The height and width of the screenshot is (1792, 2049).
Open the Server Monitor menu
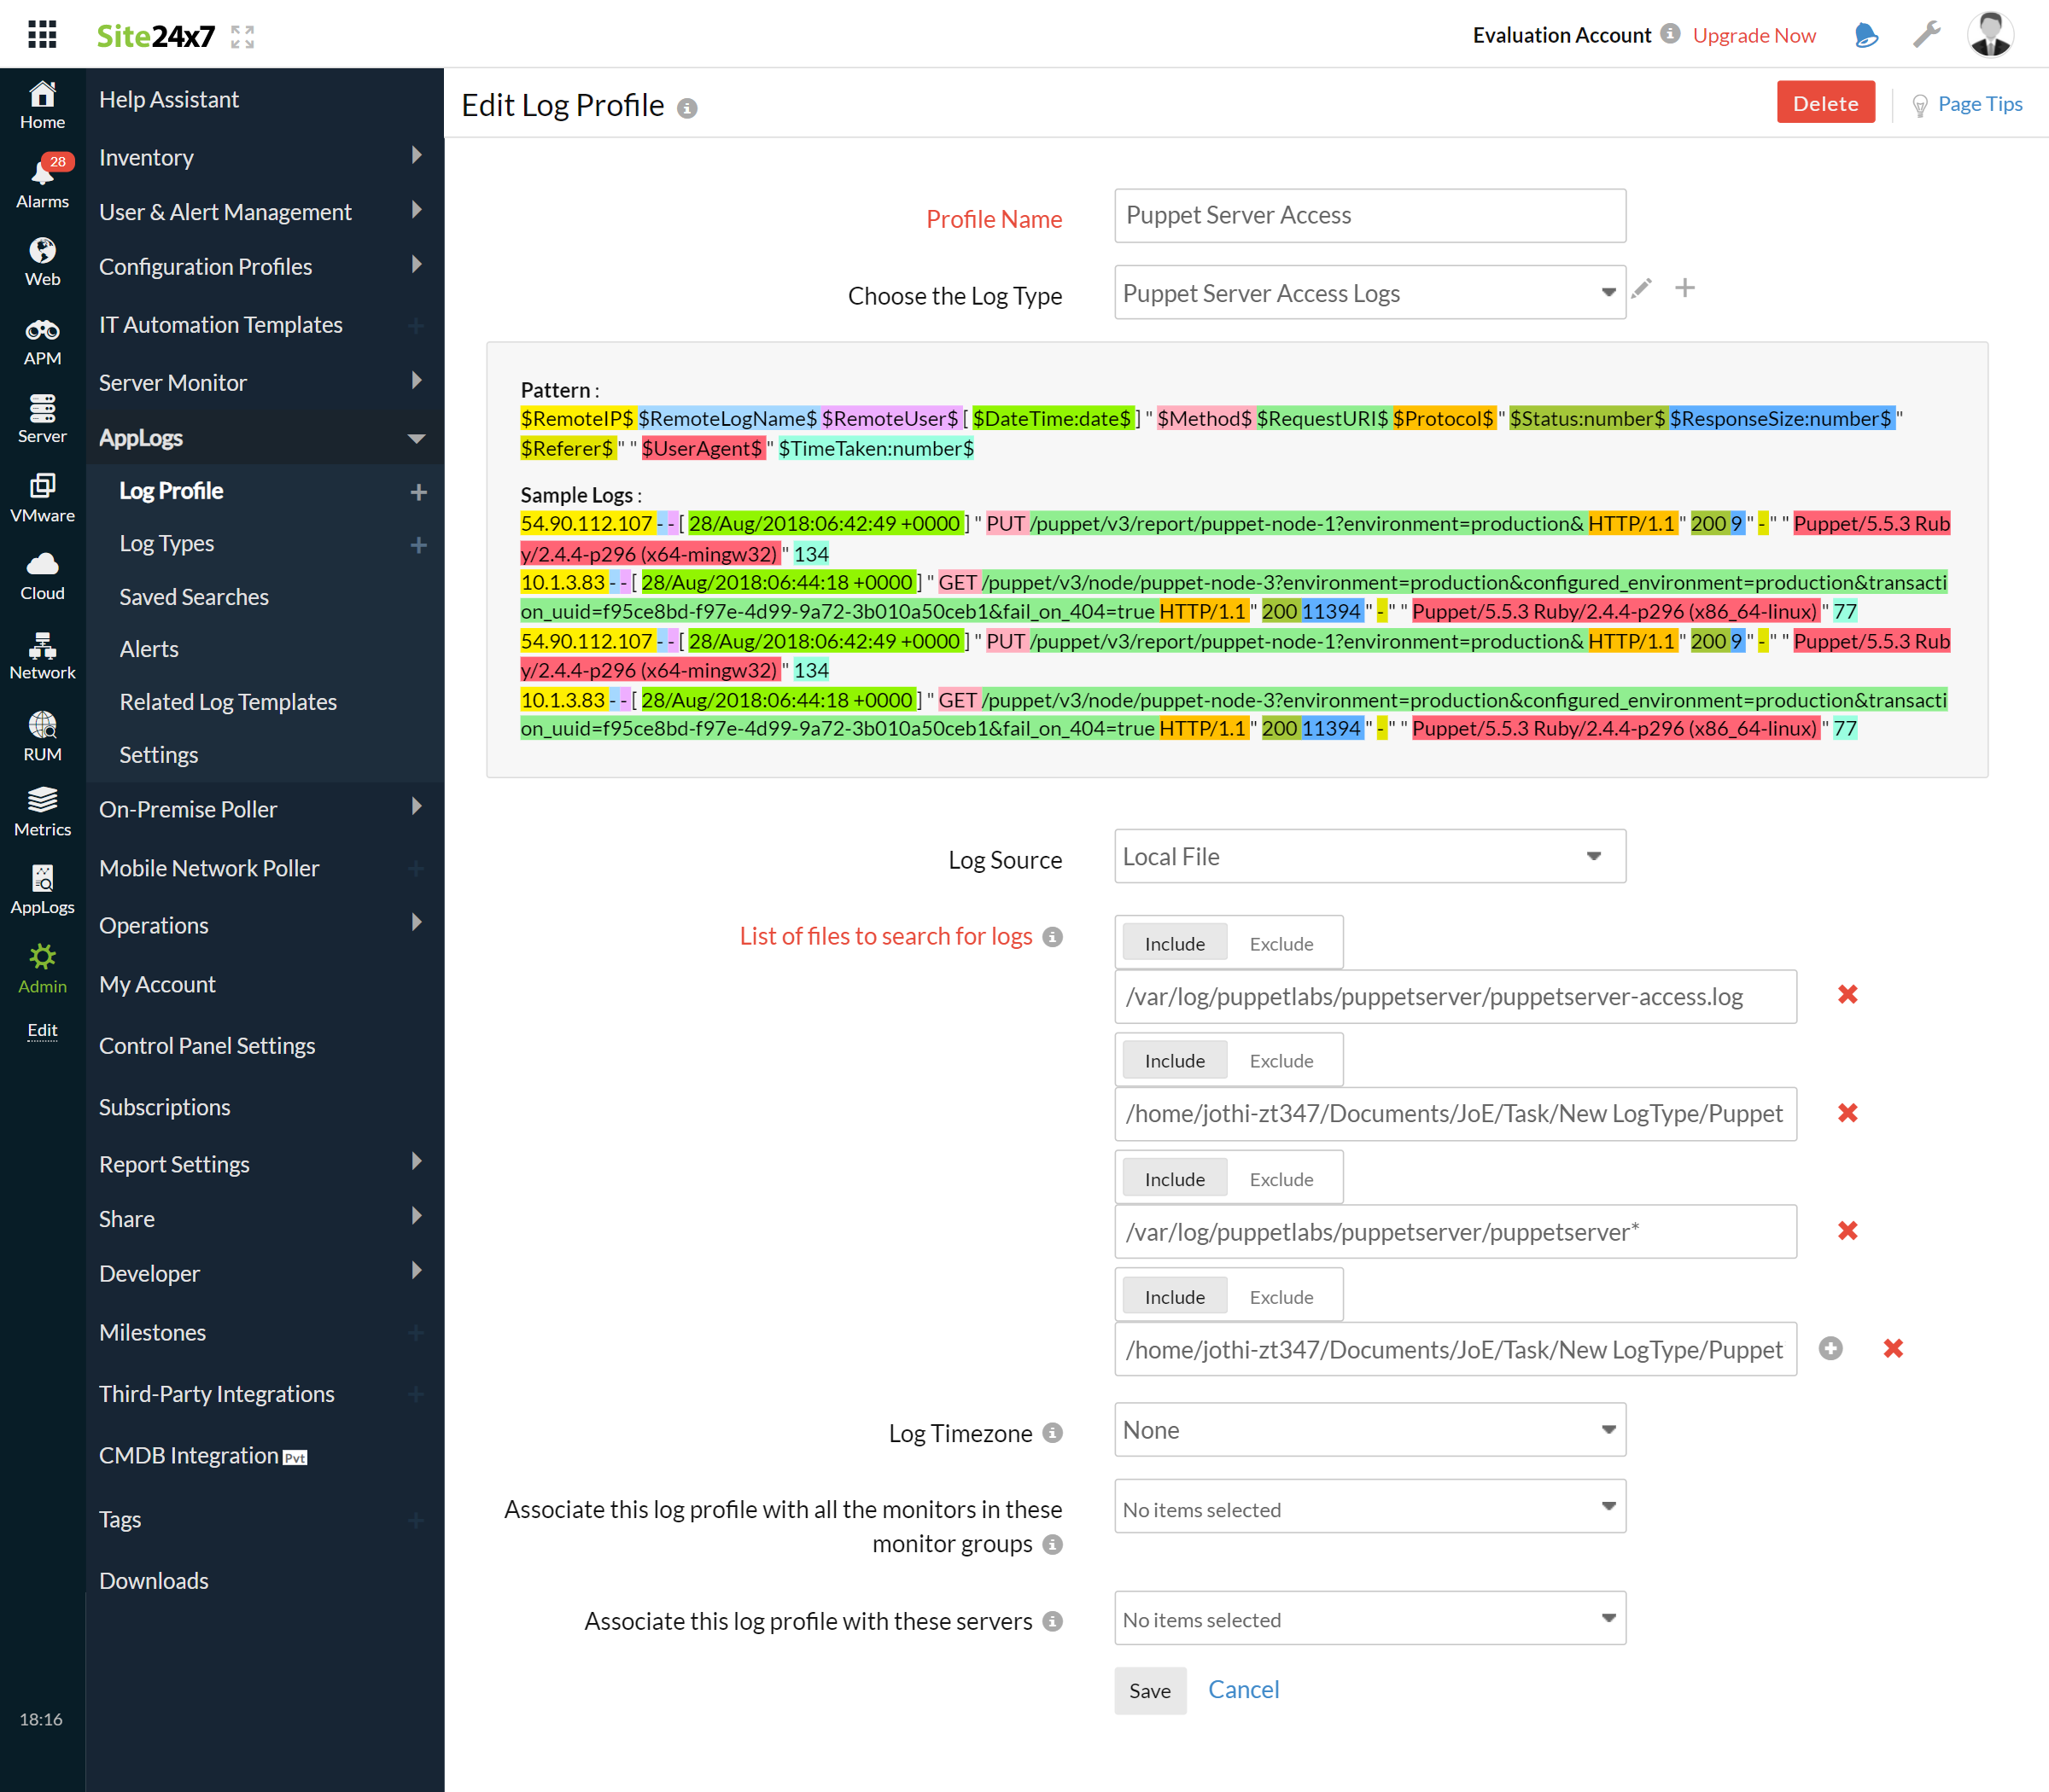pyautogui.click(x=172, y=382)
